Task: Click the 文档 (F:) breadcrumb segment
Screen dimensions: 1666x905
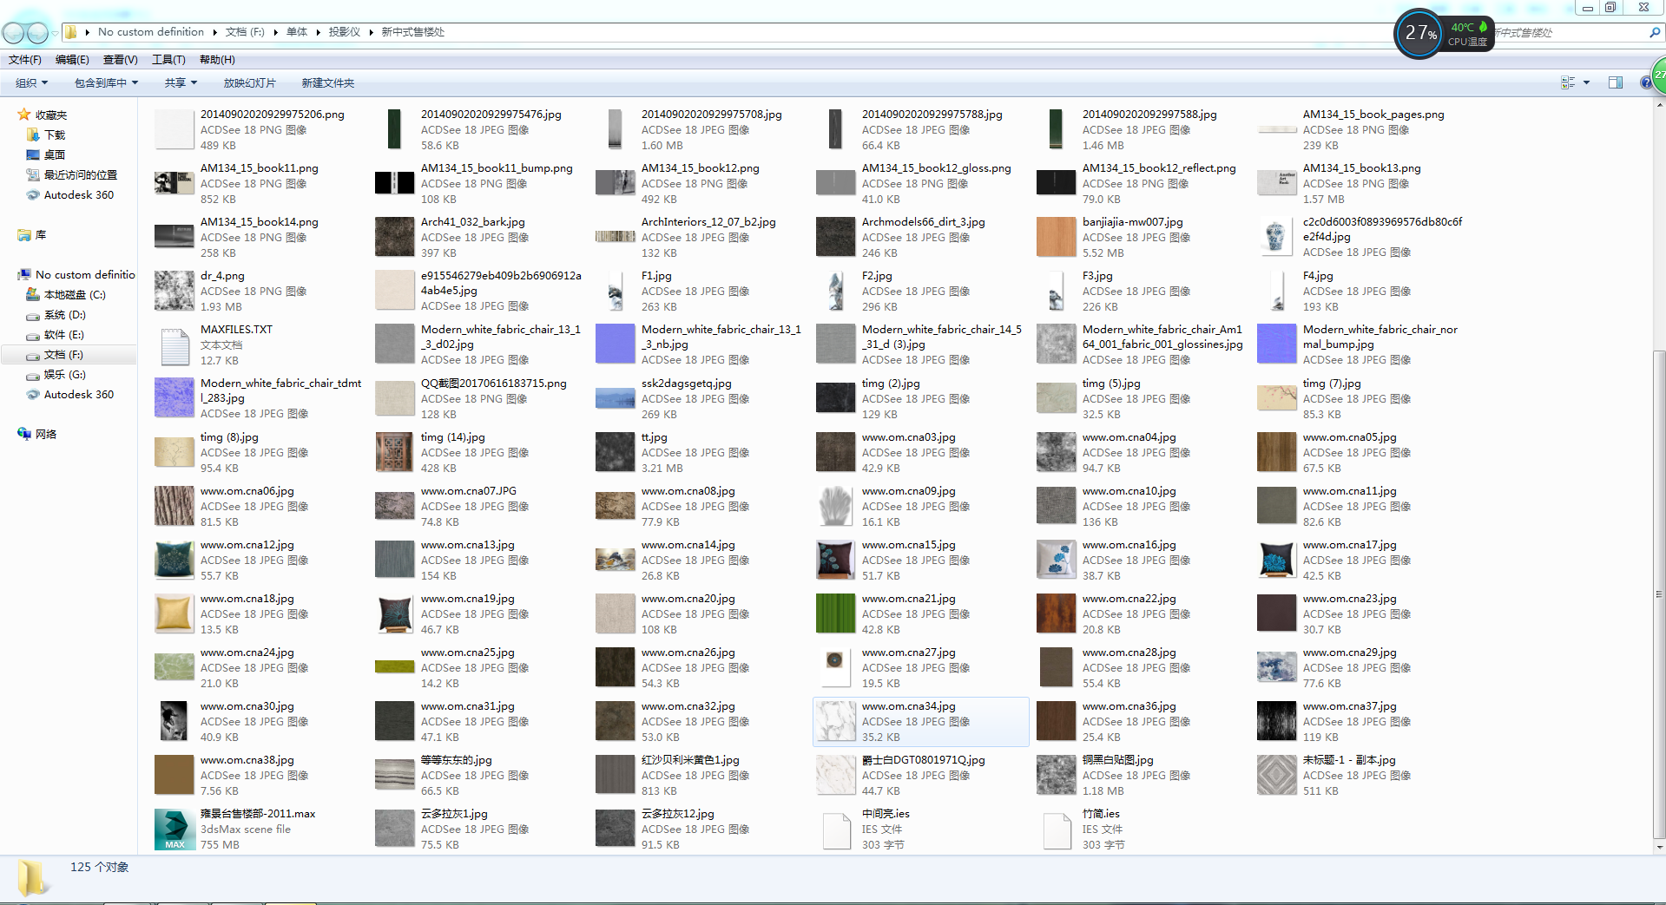Action: tap(245, 32)
